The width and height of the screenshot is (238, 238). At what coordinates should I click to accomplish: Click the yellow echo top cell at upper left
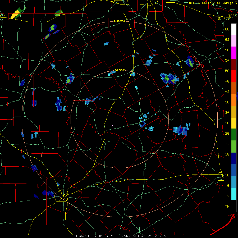click(x=15, y=15)
